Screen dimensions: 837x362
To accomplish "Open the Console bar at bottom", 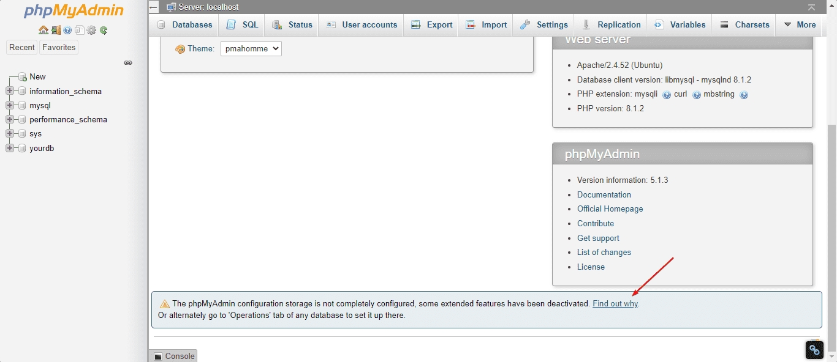I will tap(174, 356).
